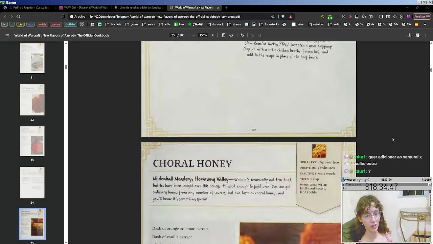433x244 pixels.
Task: Click the 'Atualizar' update button
Action: coord(421,16)
